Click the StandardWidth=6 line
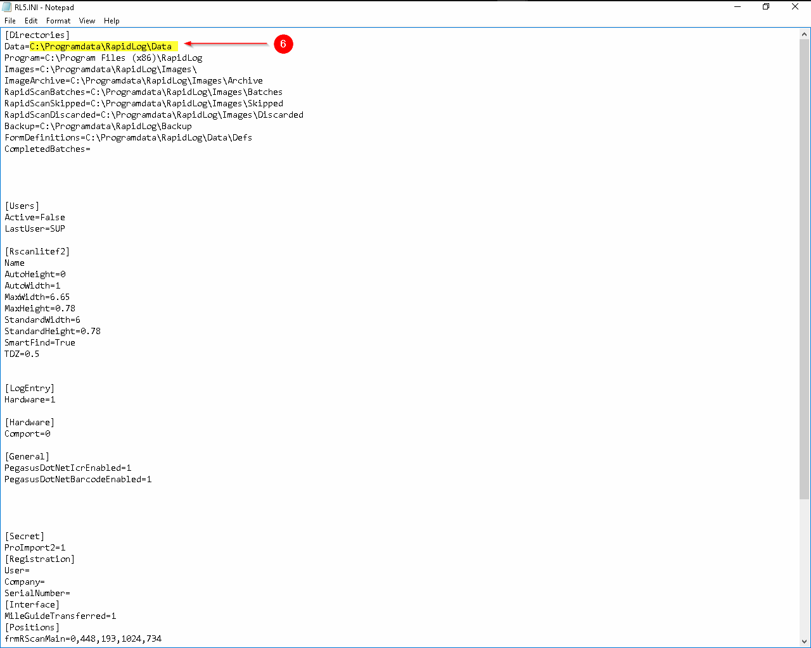The height and width of the screenshot is (648, 811). [42, 320]
